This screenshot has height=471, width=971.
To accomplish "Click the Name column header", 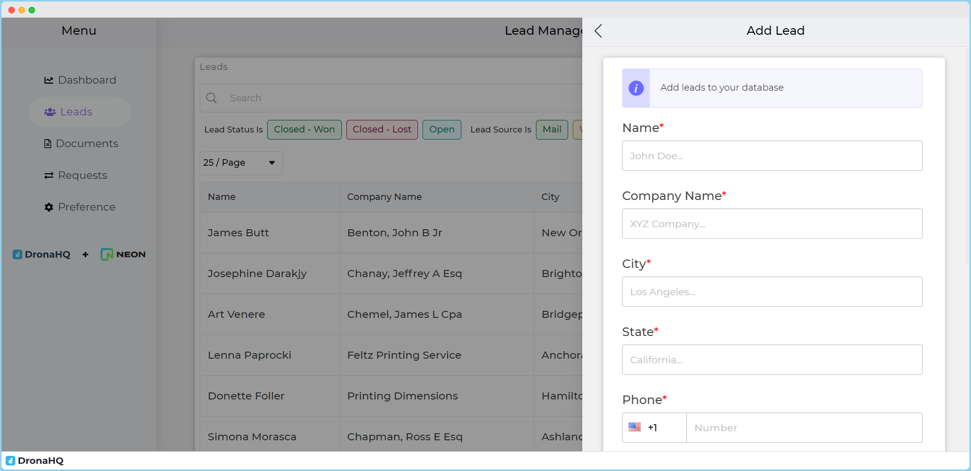I will pyautogui.click(x=222, y=197).
